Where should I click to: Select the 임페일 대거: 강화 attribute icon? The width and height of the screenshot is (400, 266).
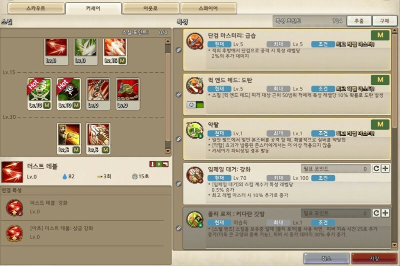[x=194, y=175]
